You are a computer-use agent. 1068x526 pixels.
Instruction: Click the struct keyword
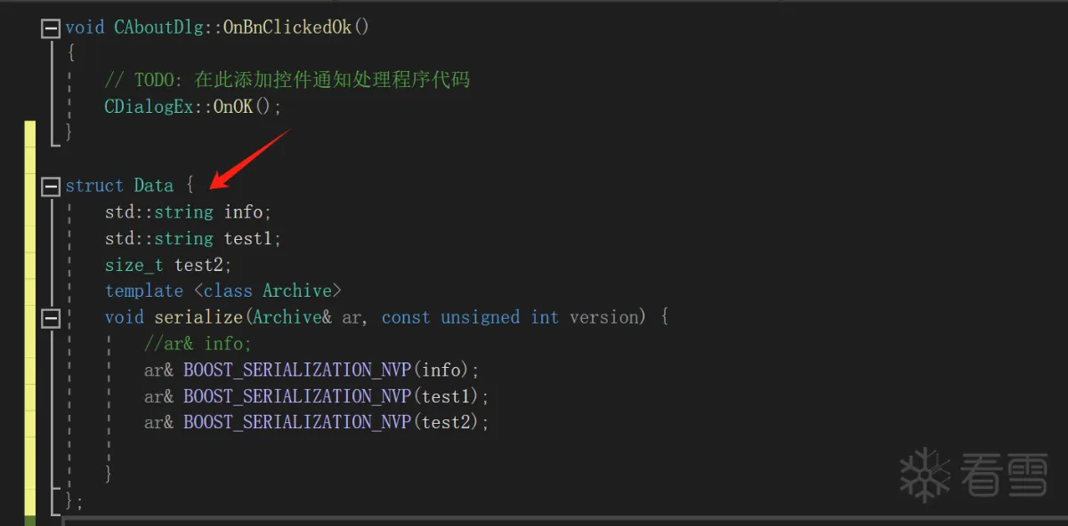94,186
